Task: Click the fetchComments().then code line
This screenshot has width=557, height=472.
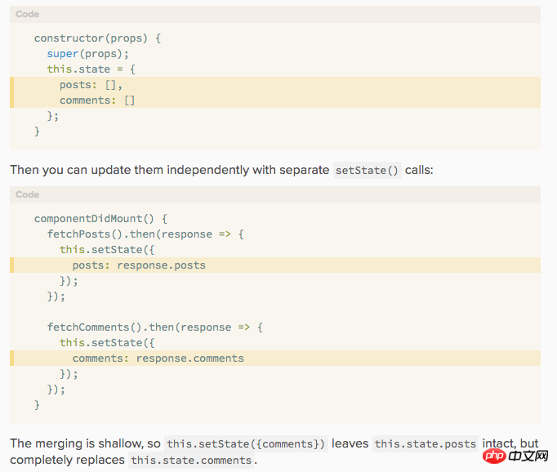Action: pyautogui.click(x=155, y=327)
